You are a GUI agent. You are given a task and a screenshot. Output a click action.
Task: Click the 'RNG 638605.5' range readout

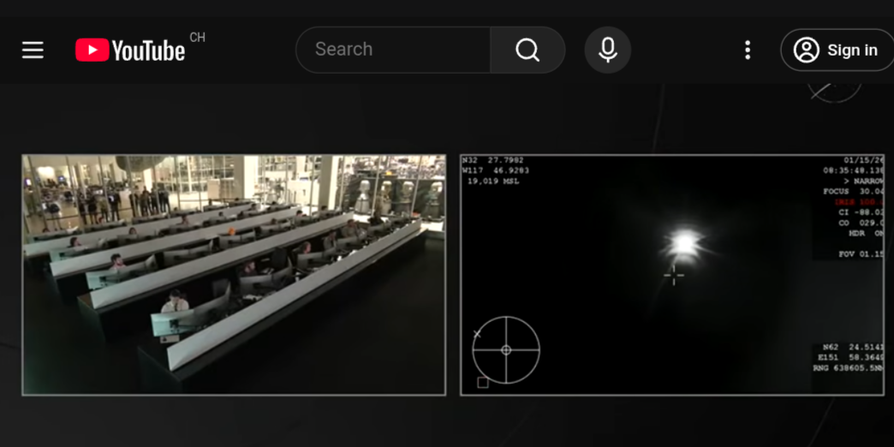pyautogui.click(x=849, y=368)
